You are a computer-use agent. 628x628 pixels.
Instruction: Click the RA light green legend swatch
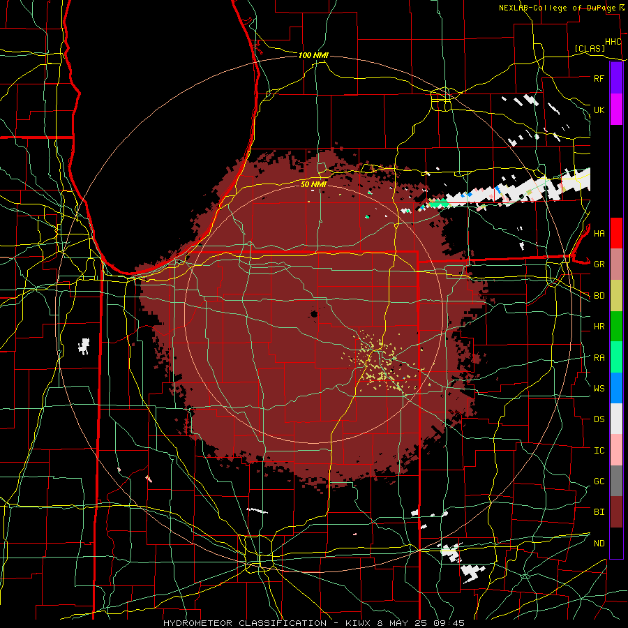(x=616, y=357)
